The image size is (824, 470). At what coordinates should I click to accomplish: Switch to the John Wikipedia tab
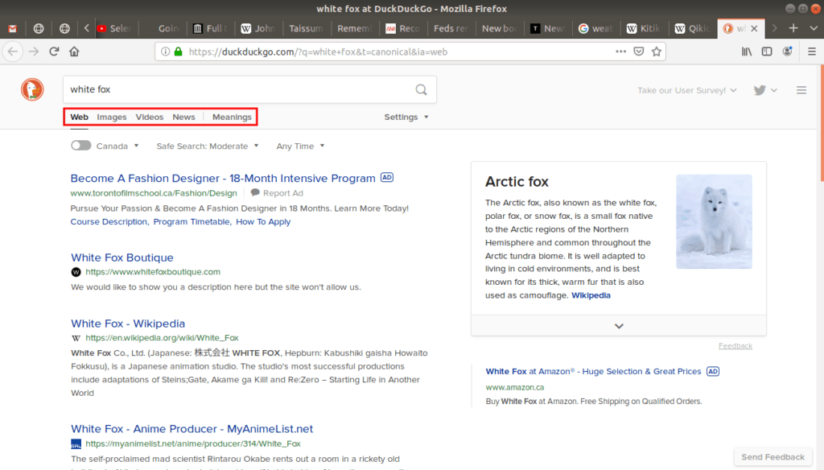point(258,28)
